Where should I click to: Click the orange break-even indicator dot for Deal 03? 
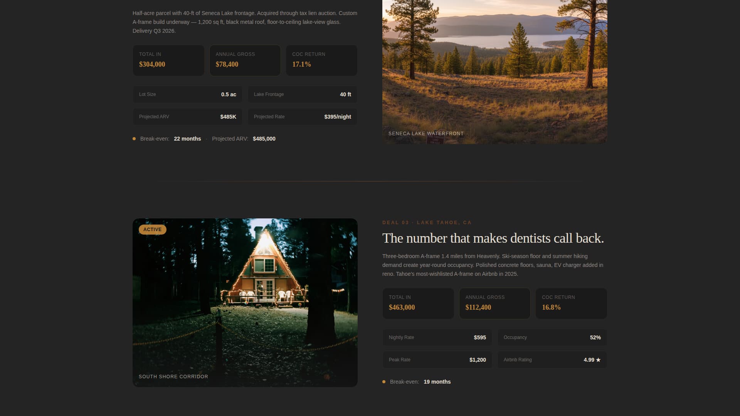383,381
